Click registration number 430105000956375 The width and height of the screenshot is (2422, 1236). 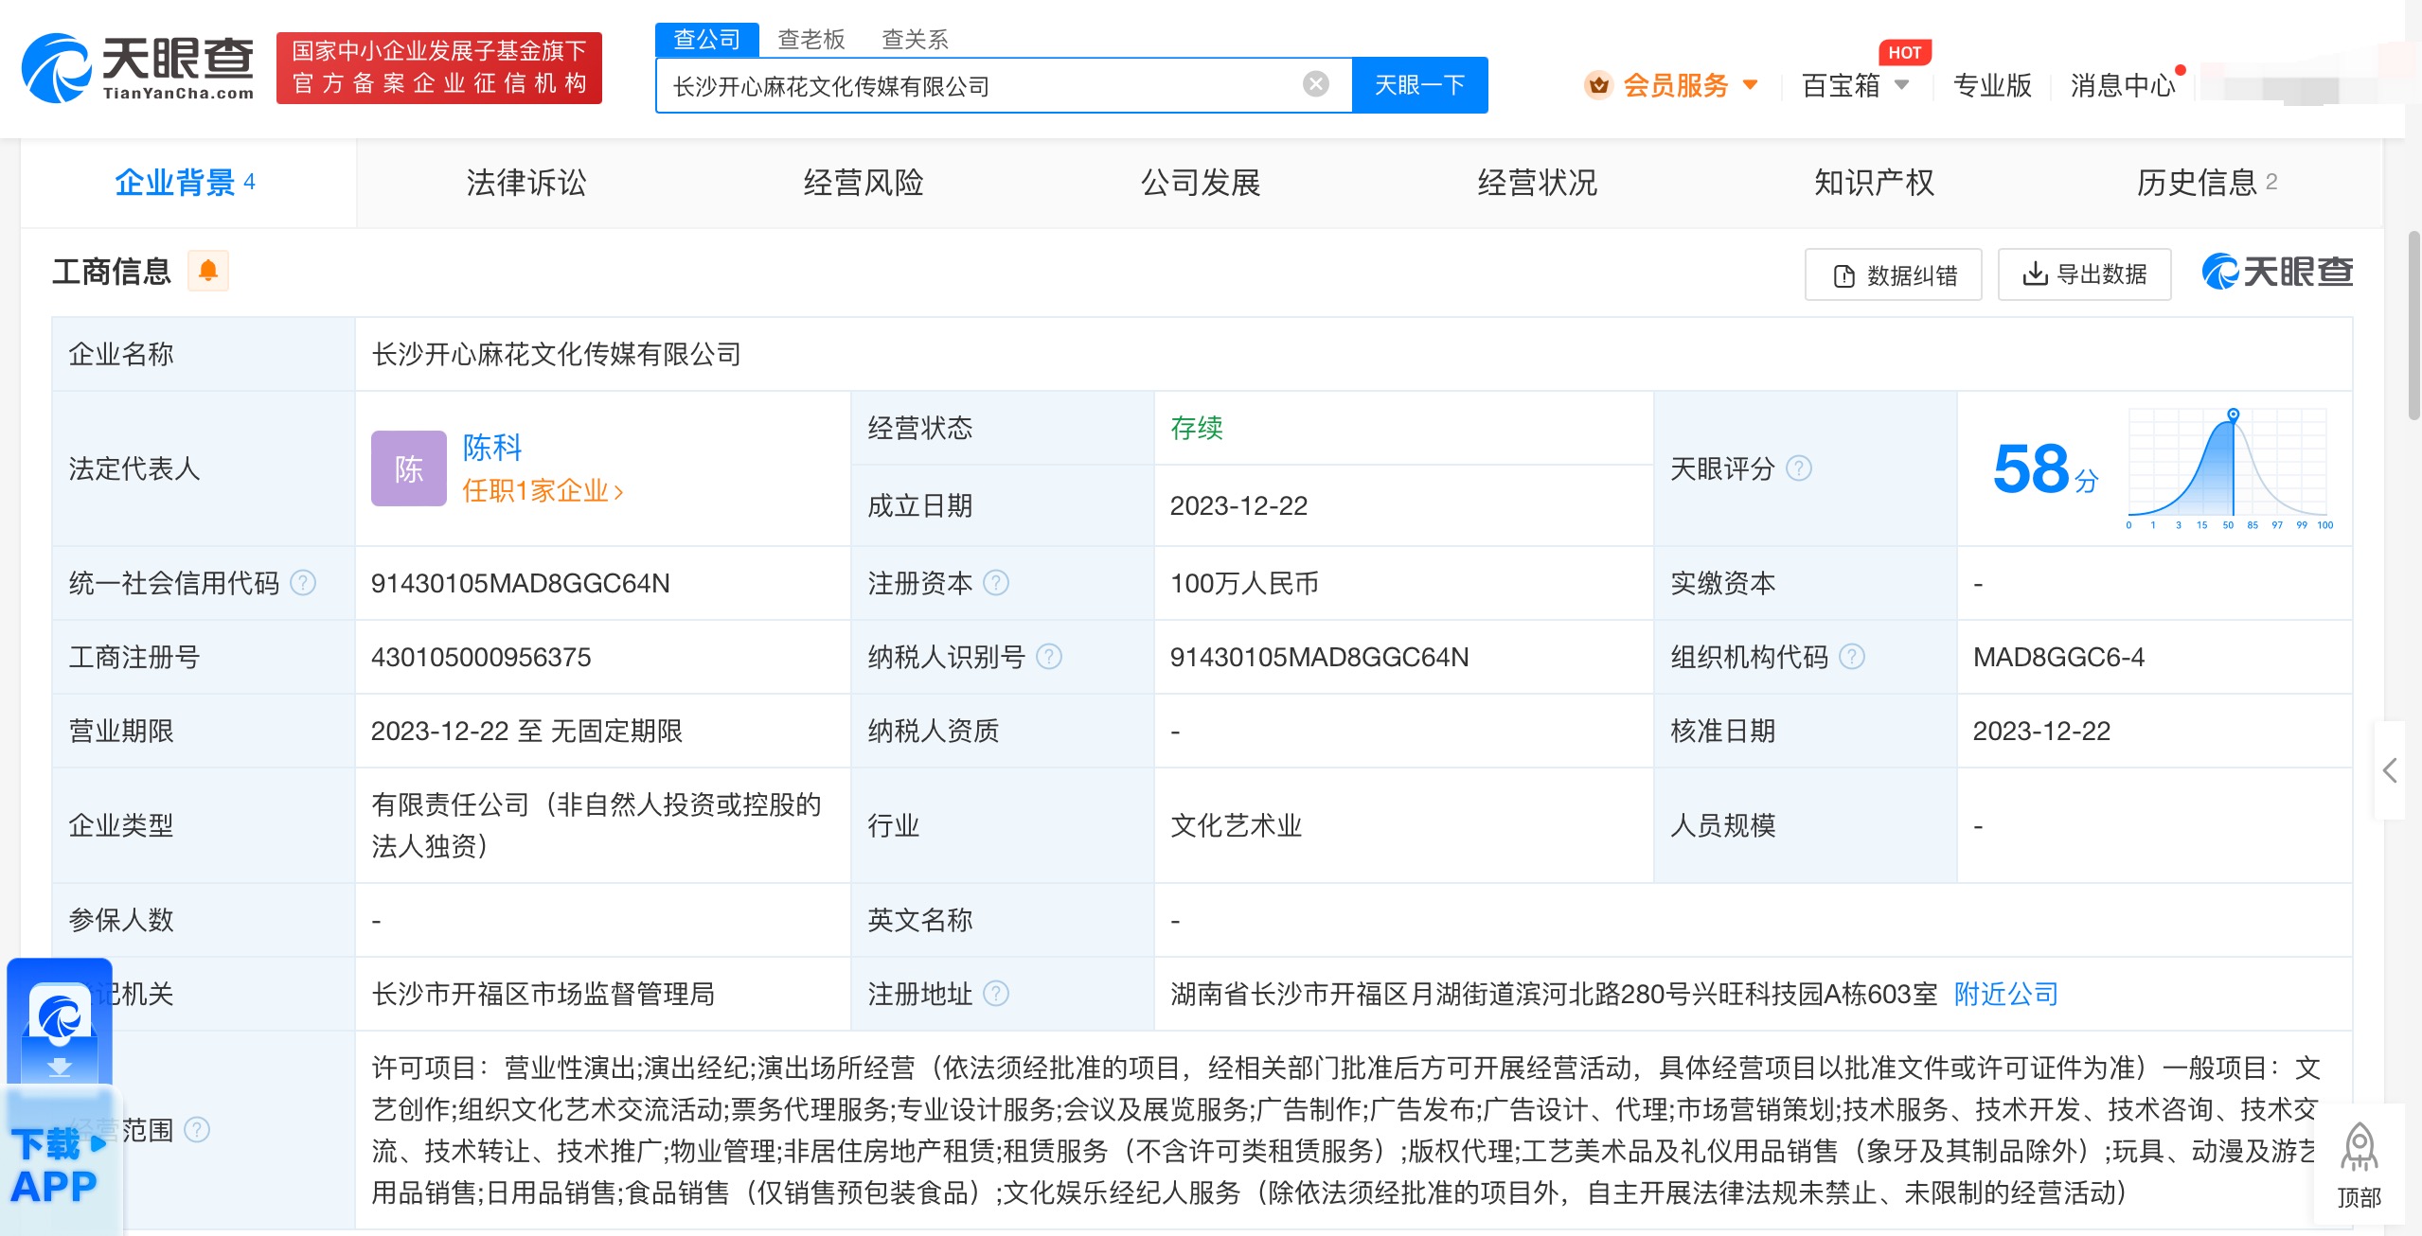tap(481, 657)
